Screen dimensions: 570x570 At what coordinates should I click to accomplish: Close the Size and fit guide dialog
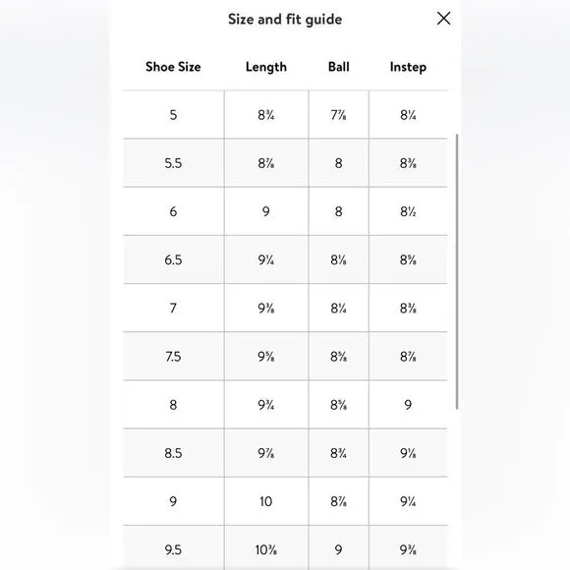[x=443, y=18]
